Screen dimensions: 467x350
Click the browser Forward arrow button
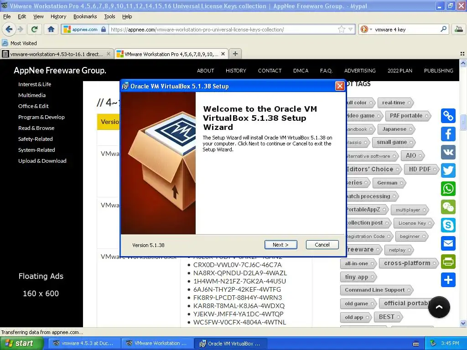pos(20,29)
